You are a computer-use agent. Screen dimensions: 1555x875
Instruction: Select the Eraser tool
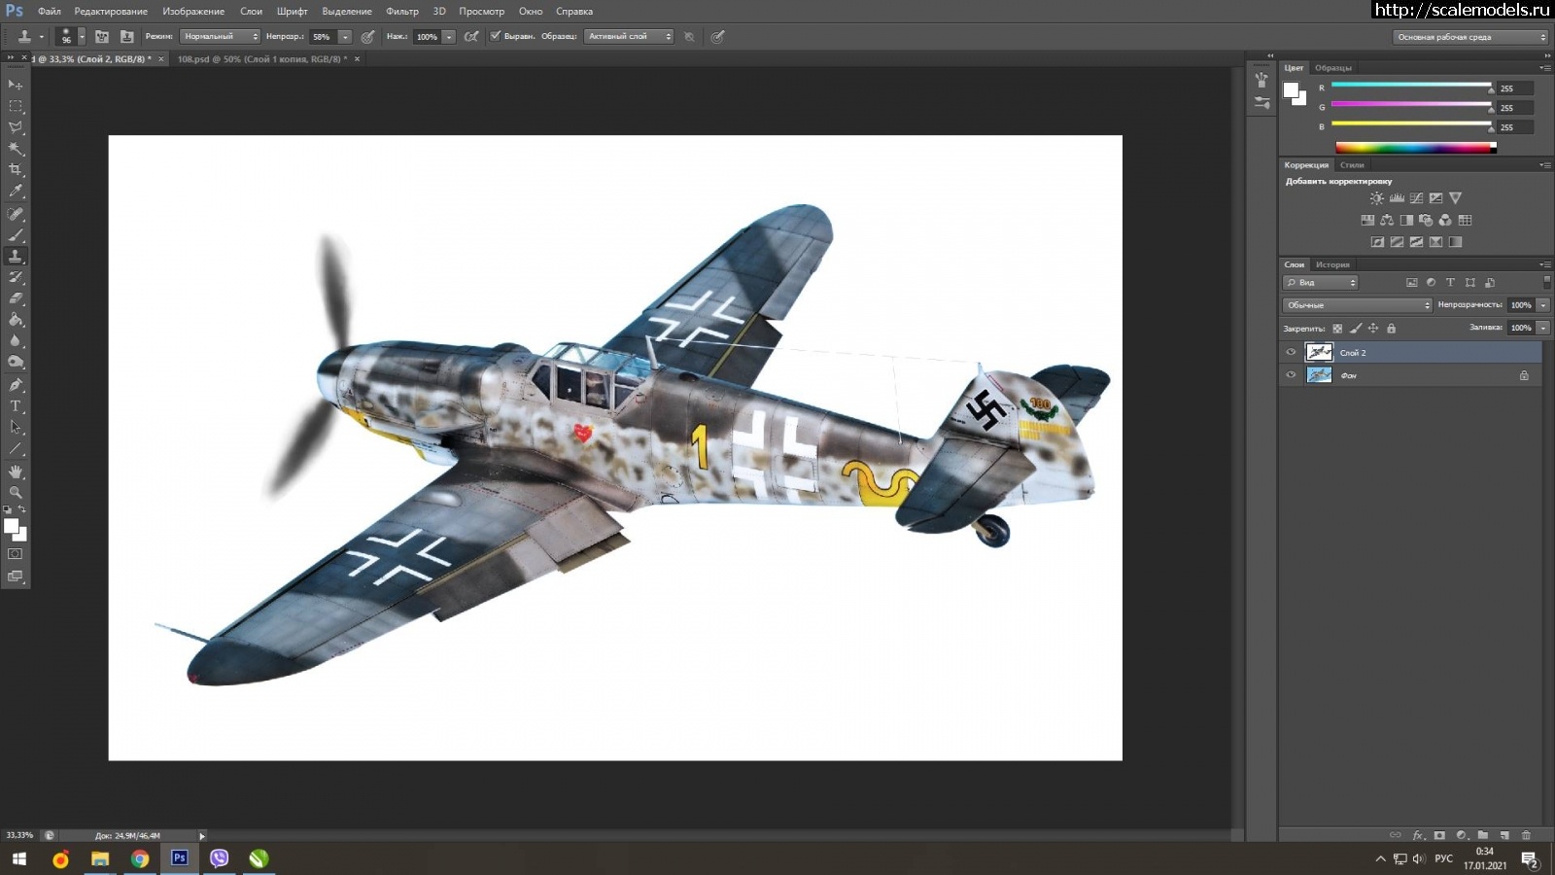[x=16, y=298]
